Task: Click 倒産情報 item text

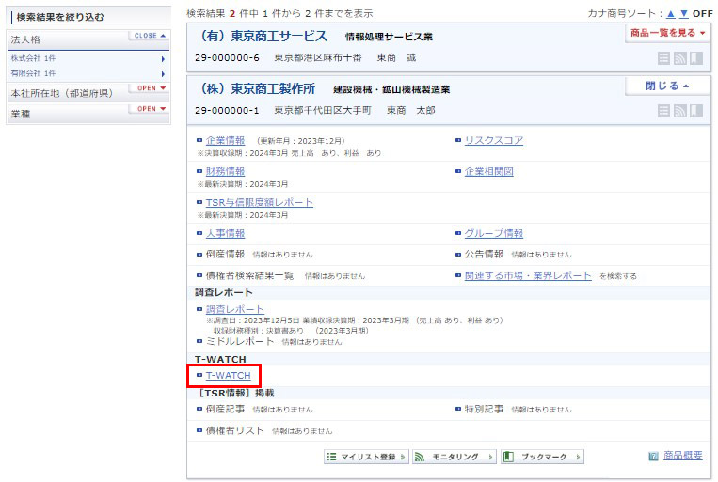Action: pyautogui.click(x=225, y=255)
